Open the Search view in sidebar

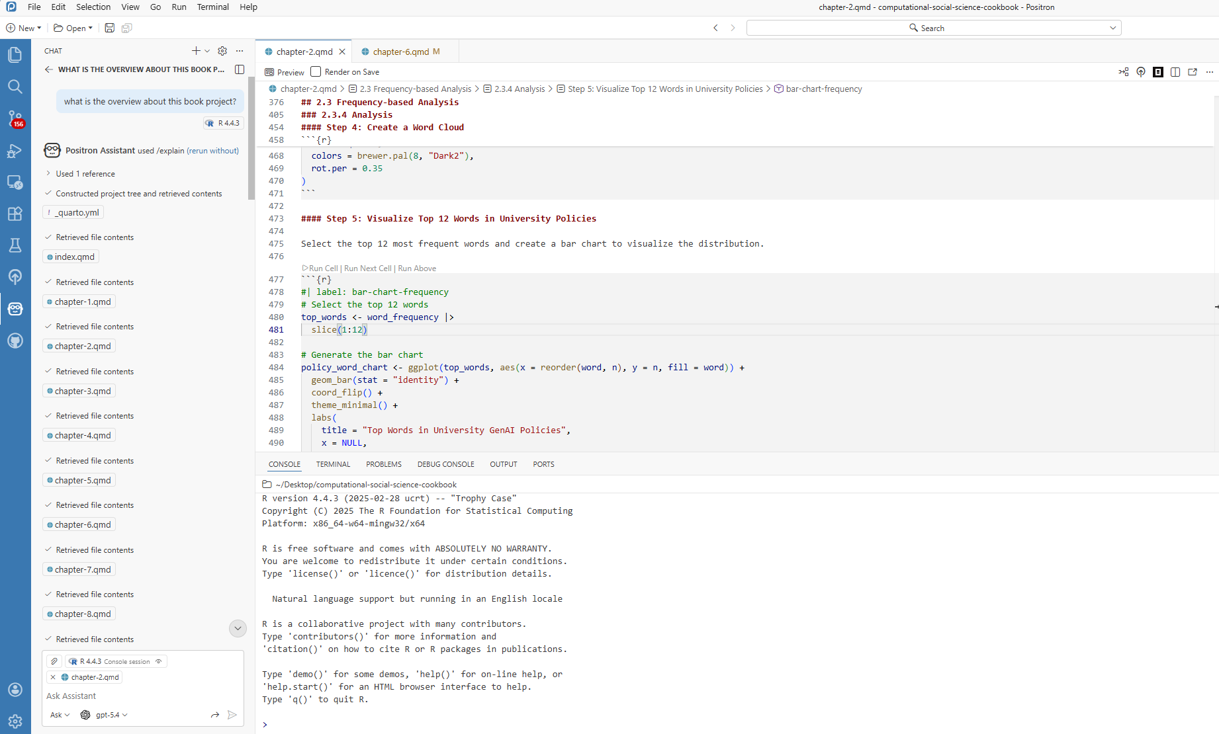point(15,87)
